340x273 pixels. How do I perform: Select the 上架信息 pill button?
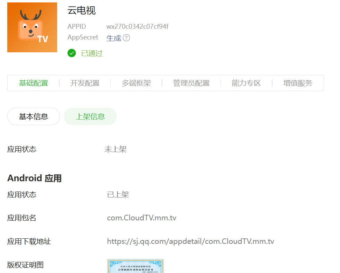[x=90, y=116]
